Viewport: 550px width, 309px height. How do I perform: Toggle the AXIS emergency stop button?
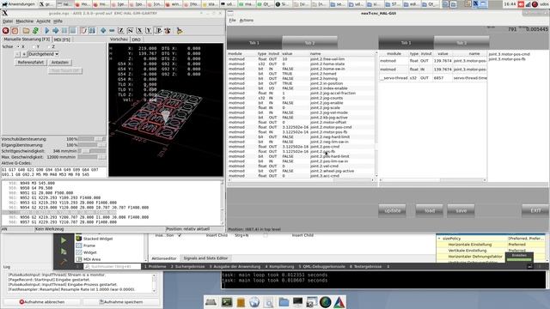tap(6, 31)
